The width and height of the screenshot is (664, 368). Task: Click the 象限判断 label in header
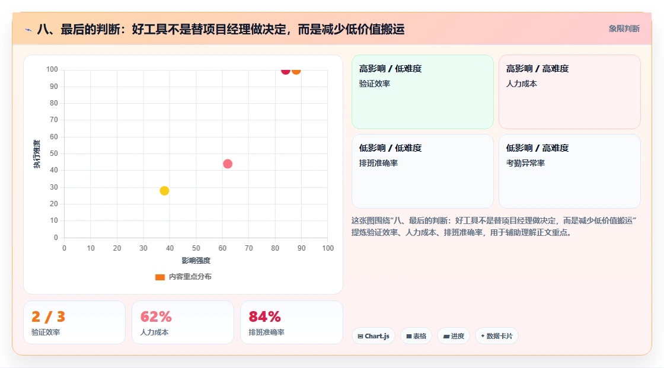[x=624, y=29]
